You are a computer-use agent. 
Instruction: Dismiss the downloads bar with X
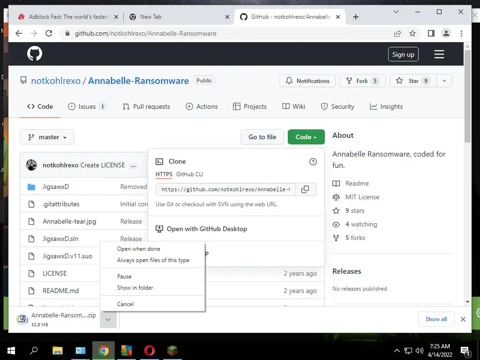point(463,319)
